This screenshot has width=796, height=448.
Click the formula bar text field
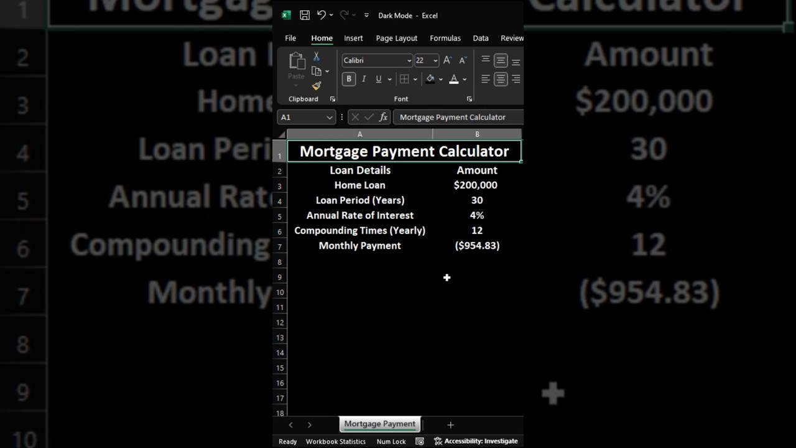(458, 117)
